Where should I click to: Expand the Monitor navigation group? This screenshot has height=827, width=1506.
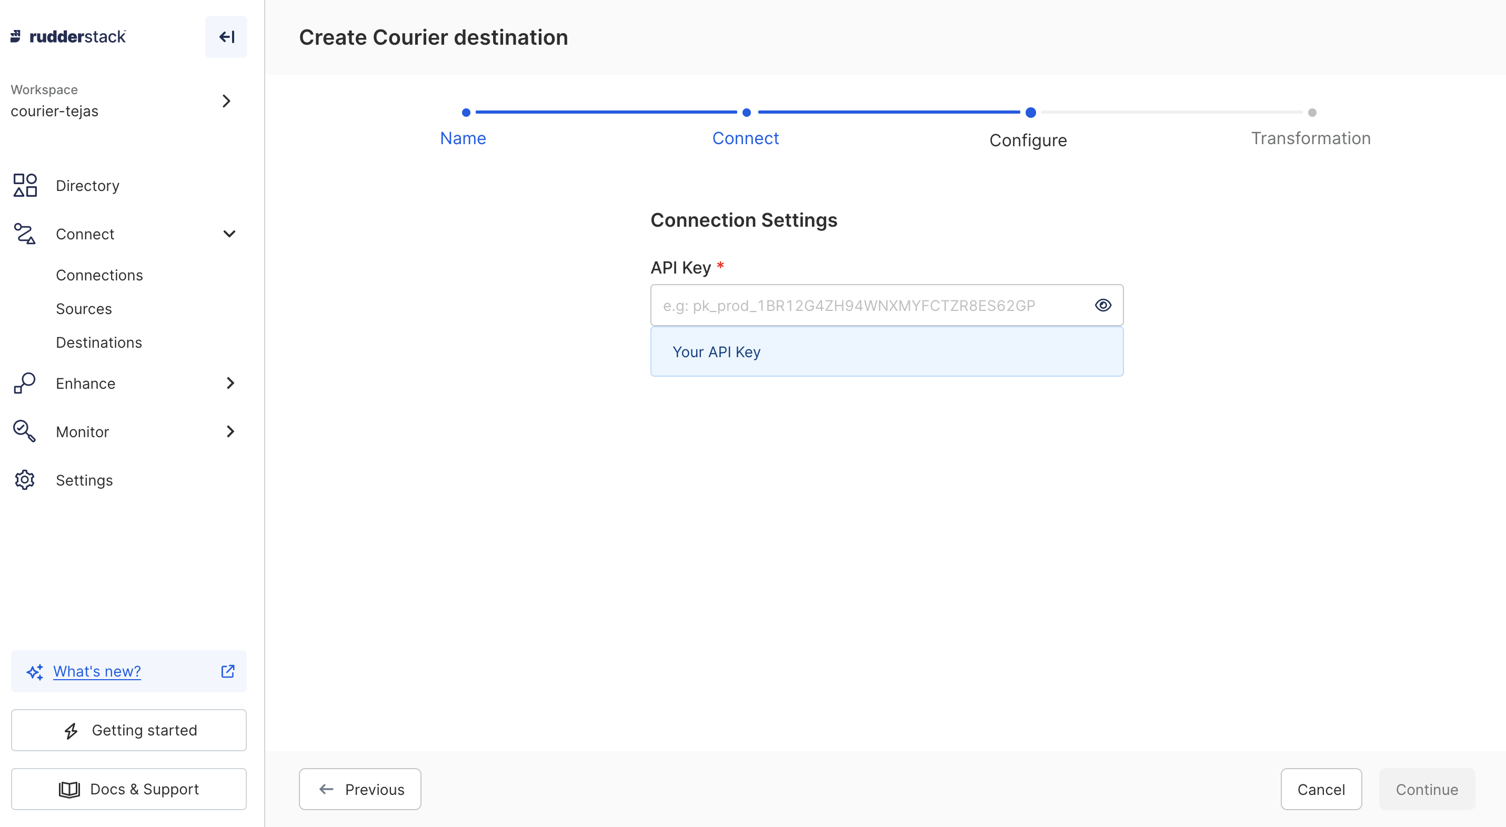click(231, 431)
